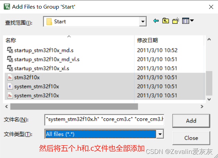Screen dimensions: 218x158
Task: Open the view menu icon
Action: [186, 21]
